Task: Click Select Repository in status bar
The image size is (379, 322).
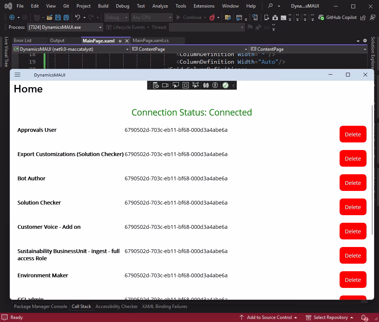Action: pyautogui.click(x=329, y=317)
